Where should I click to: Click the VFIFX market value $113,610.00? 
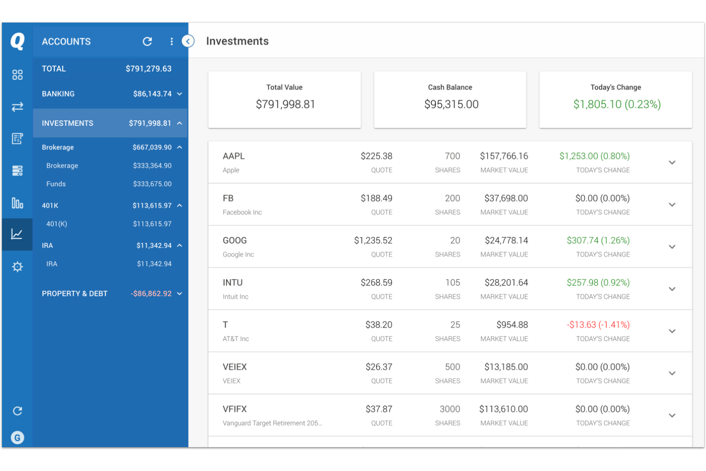pyautogui.click(x=503, y=409)
